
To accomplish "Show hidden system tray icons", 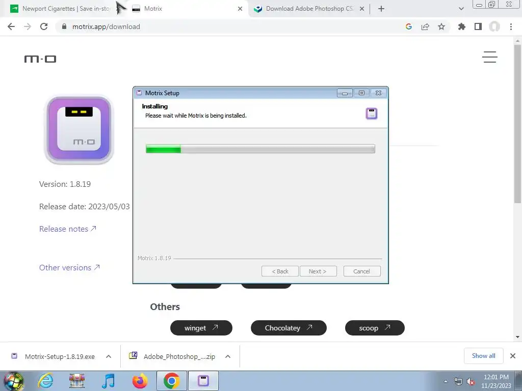I will pos(446,381).
